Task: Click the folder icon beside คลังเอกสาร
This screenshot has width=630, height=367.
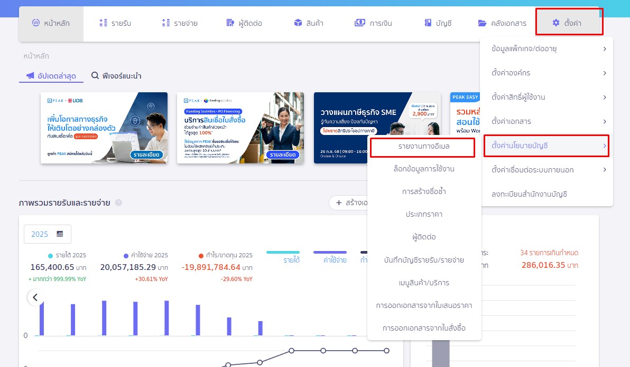Action: pyautogui.click(x=482, y=23)
